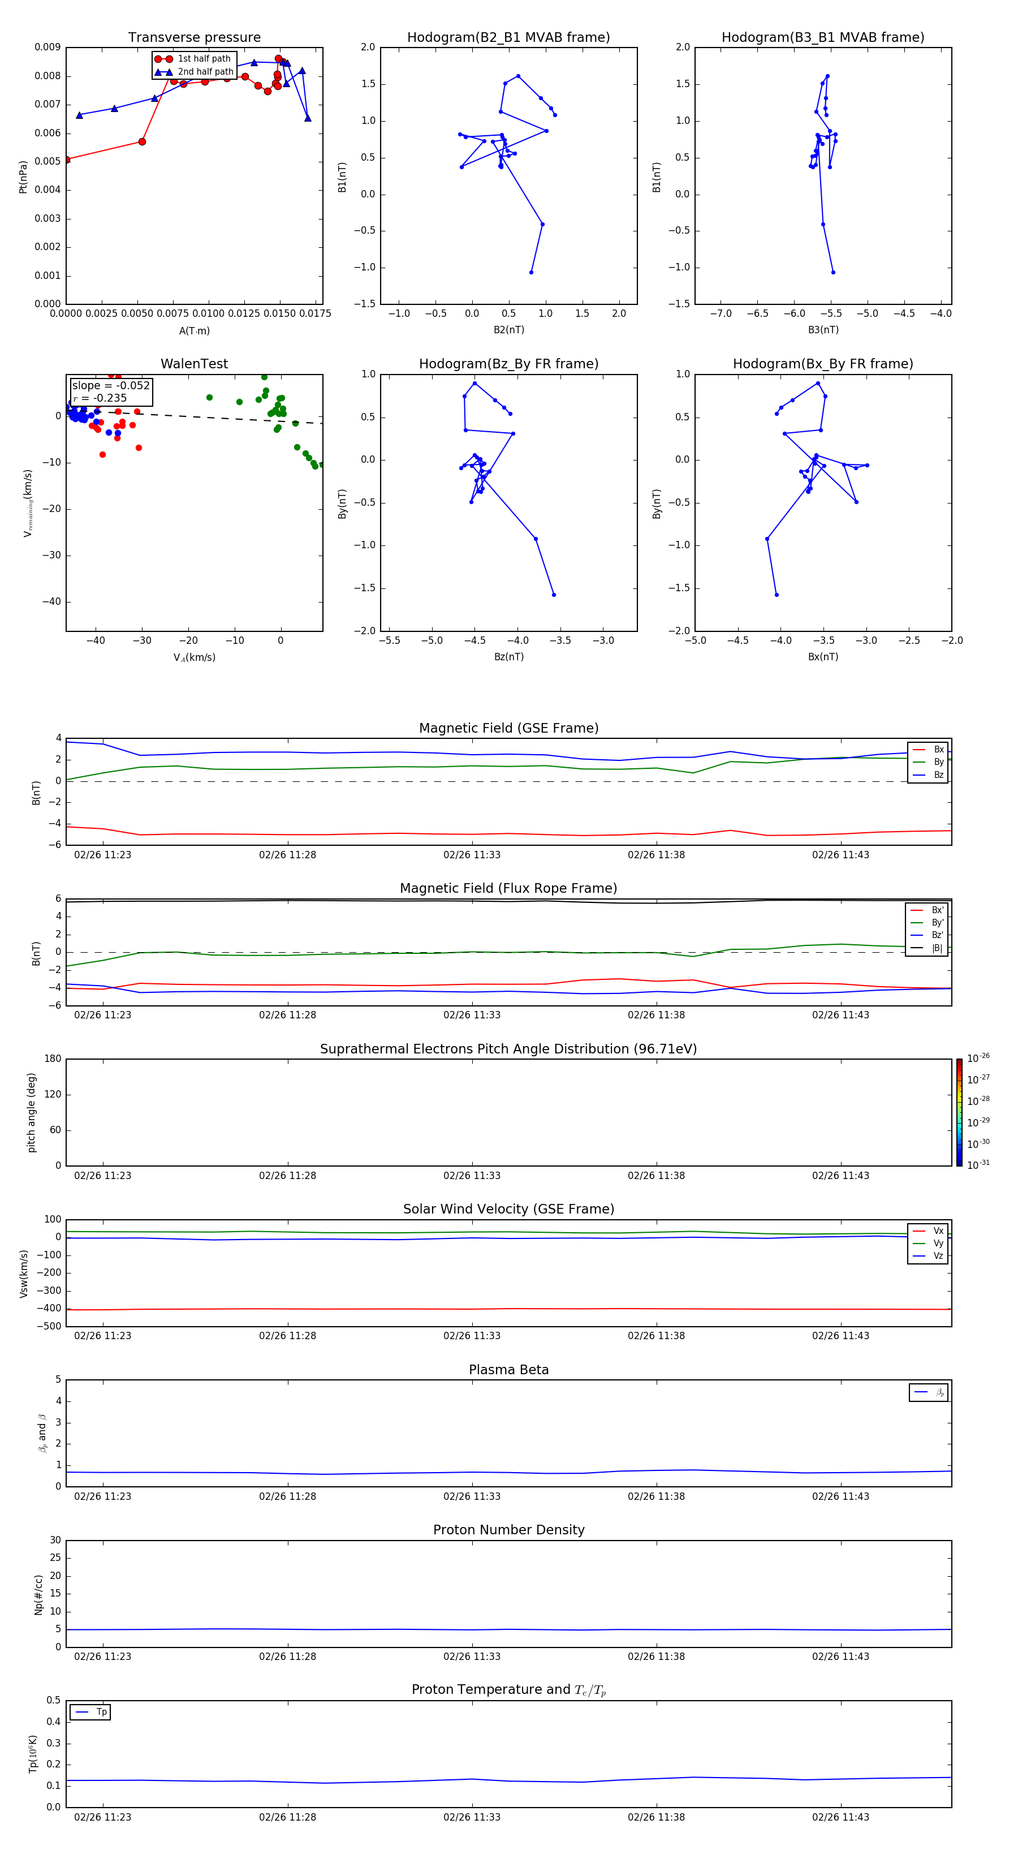
Task: Click 02/26 11:23 tick under Proton Number Density
Action: (x=103, y=1657)
